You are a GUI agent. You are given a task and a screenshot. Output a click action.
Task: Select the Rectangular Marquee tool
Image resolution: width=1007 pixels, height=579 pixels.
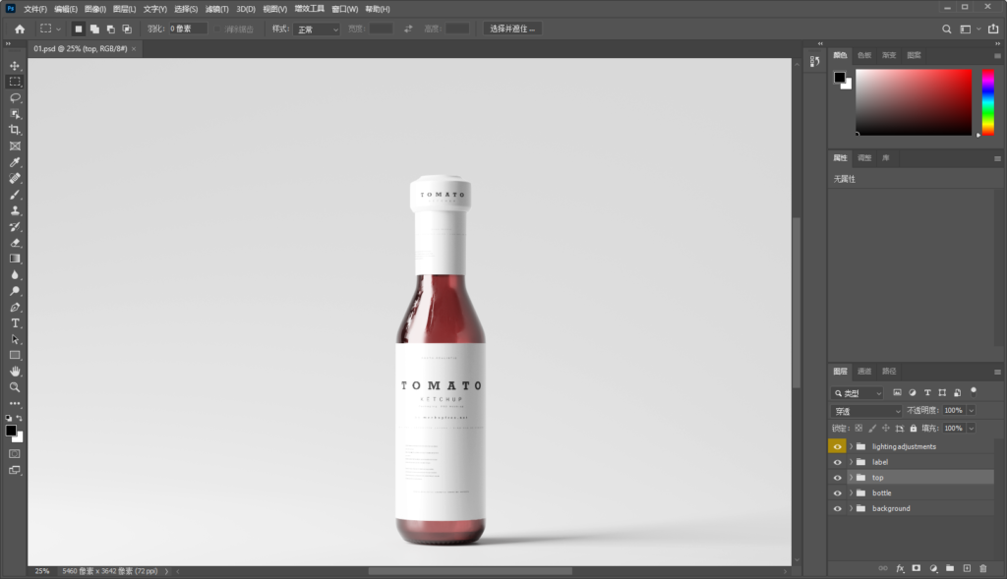pos(15,82)
